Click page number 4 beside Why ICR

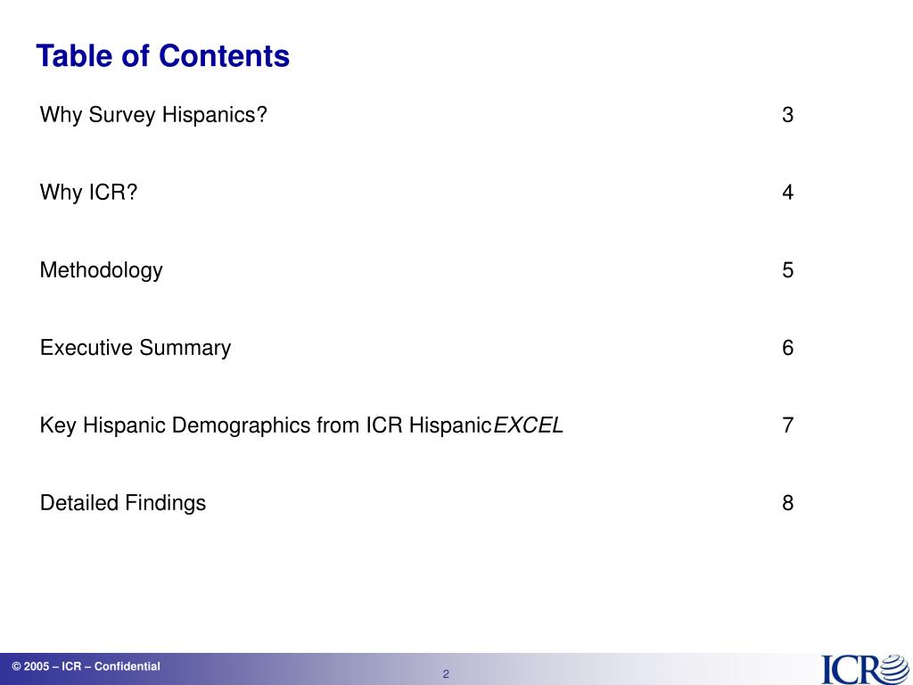click(x=788, y=193)
